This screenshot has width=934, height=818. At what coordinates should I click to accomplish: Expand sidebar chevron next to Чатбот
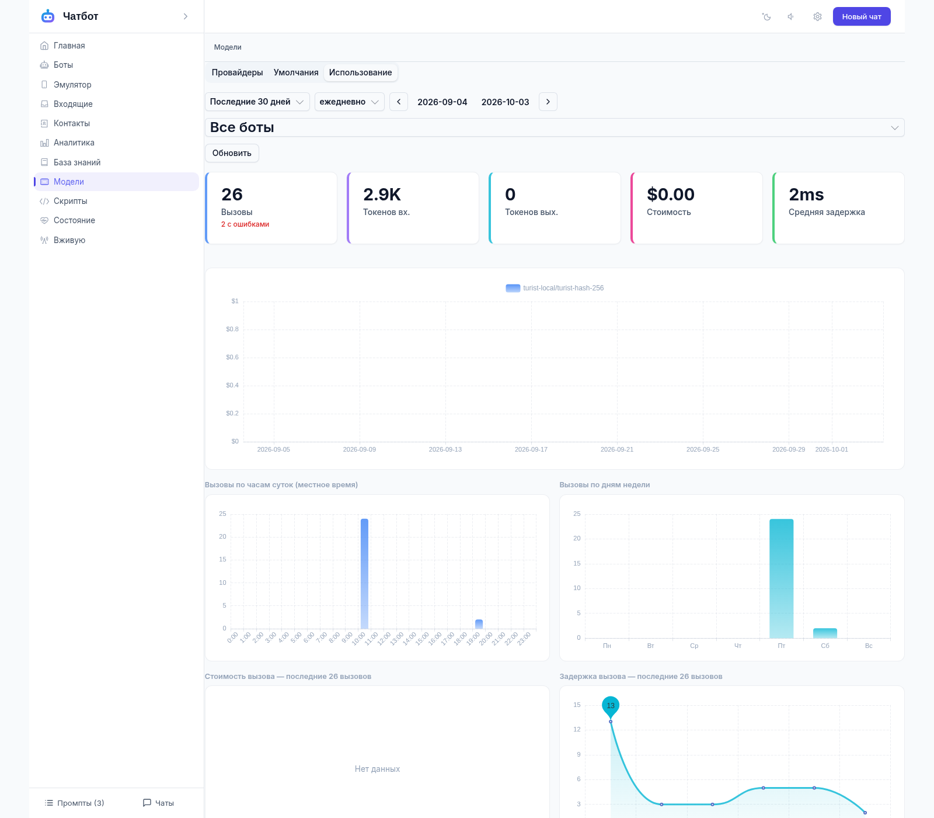point(186,16)
